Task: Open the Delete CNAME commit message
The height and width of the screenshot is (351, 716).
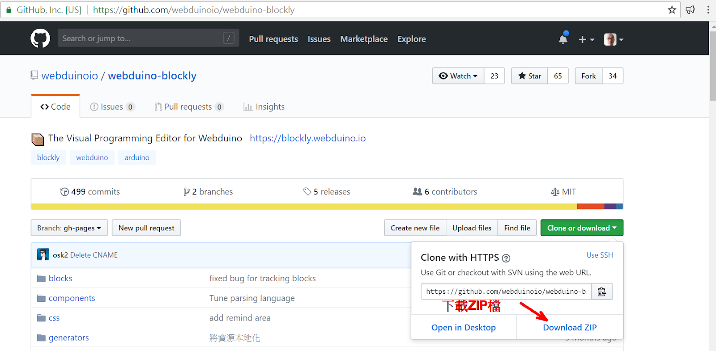Action: [94, 255]
